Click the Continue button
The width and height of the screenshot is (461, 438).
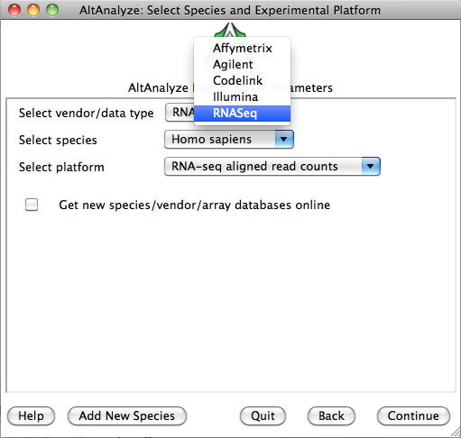tap(413, 416)
